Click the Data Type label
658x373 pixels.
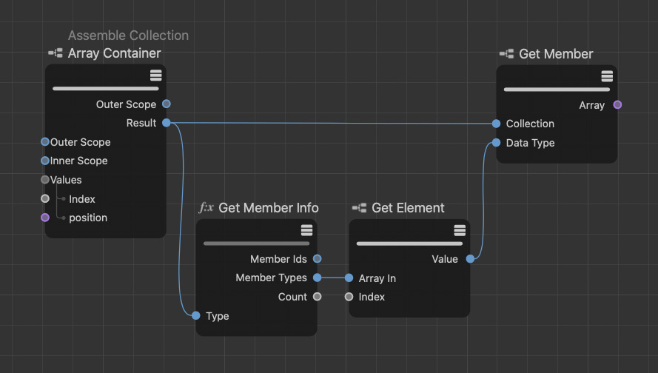coord(531,143)
